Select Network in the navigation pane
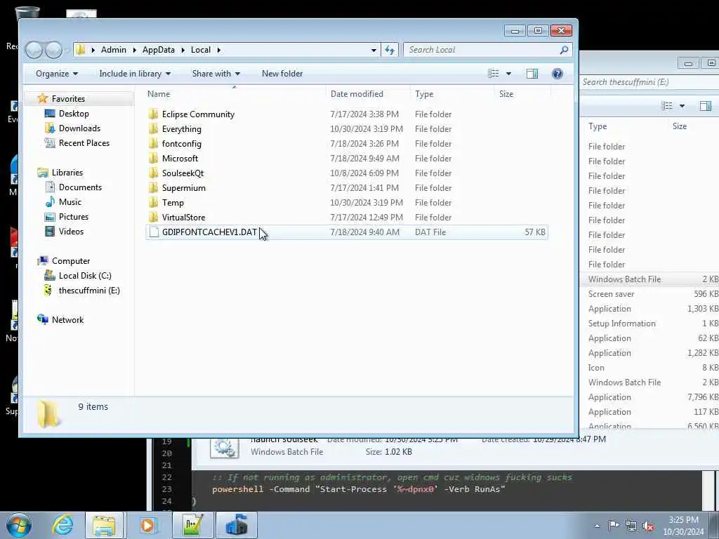This screenshot has width=719, height=539. click(67, 319)
